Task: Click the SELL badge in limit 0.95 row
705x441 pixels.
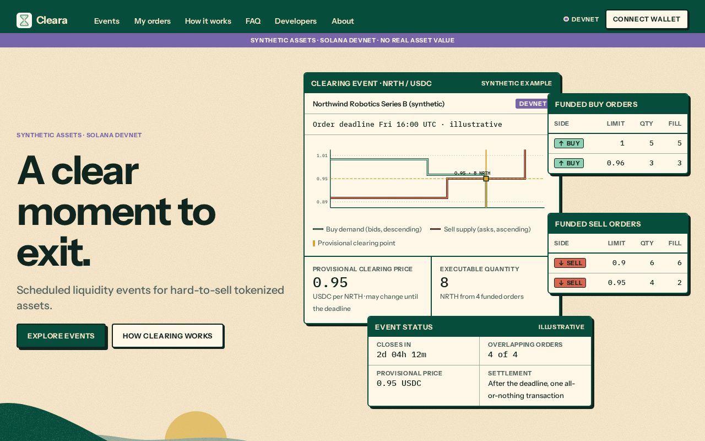Action: [x=570, y=283]
